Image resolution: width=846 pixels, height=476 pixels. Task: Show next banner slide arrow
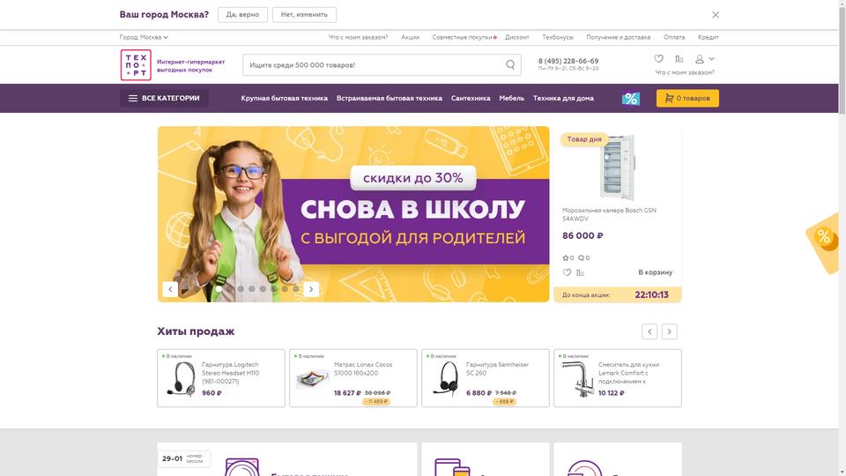pos(311,289)
